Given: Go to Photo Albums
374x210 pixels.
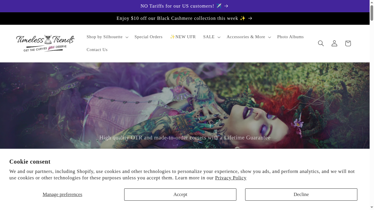Looking at the screenshot, I should 290,37.
